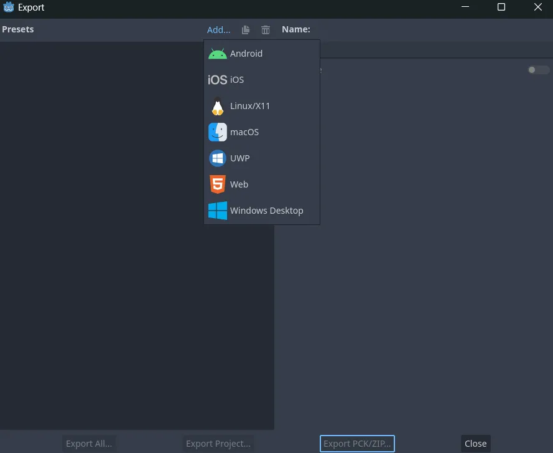Select Windows Desktop platform entry
The height and width of the screenshot is (453, 553).
click(x=262, y=211)
